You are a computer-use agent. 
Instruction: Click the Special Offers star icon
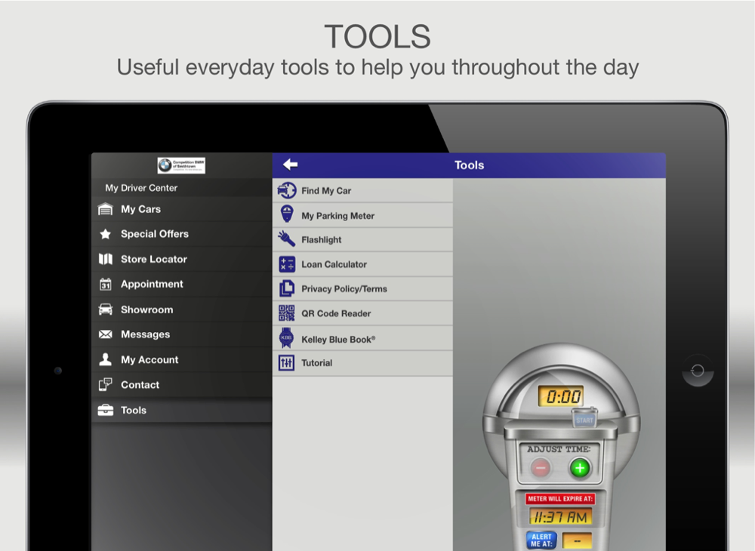106,234
